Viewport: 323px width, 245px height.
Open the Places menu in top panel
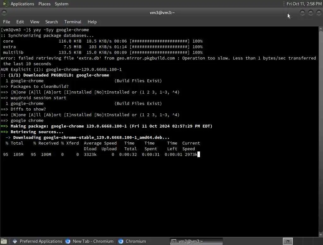click(44, 4)
